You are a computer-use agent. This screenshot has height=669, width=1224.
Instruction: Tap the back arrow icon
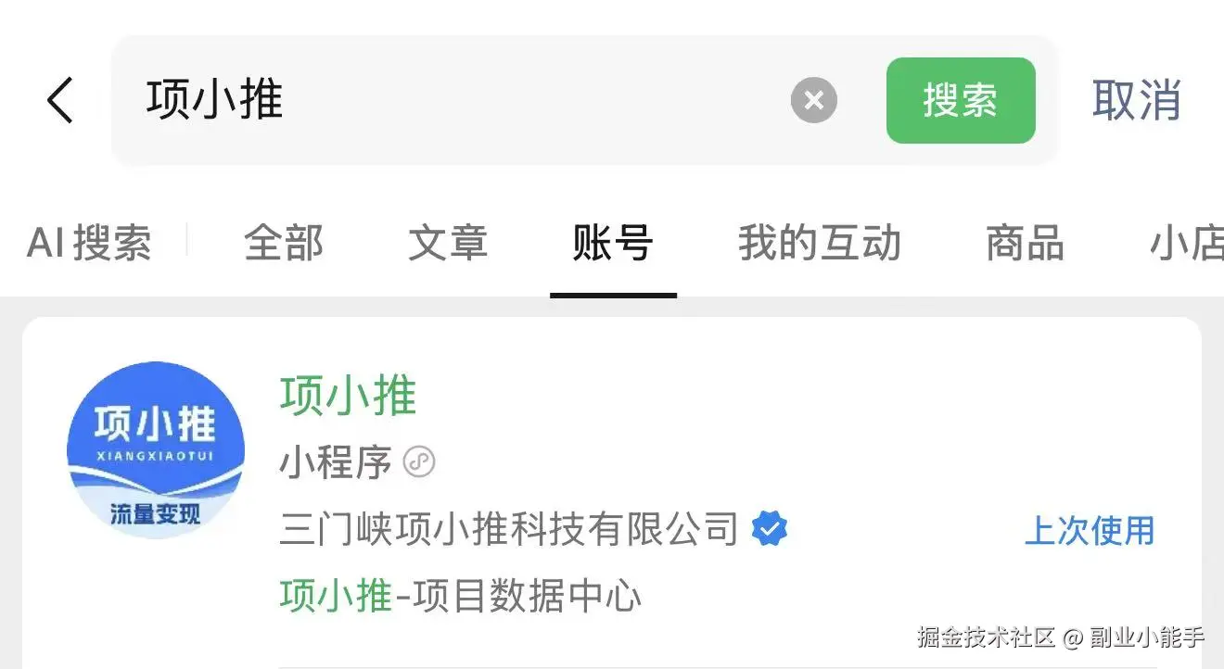[60, 100]
